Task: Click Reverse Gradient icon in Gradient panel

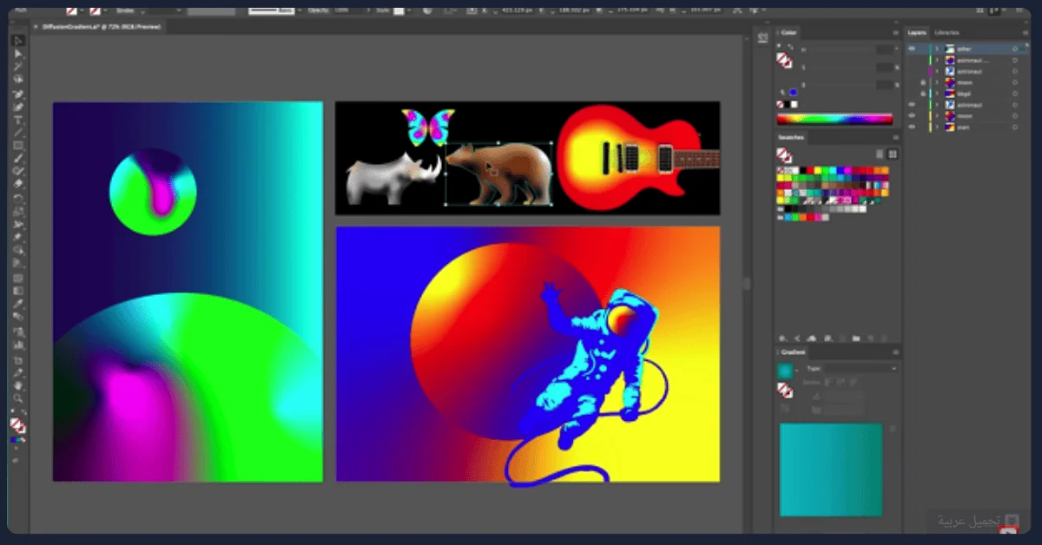Action: pyautogui.click(x=785, y=408)
